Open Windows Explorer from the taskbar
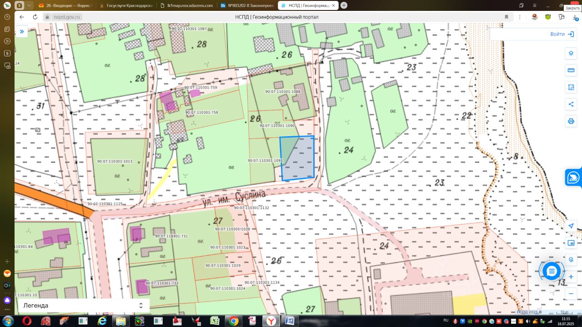 click(x=120, y=321)
